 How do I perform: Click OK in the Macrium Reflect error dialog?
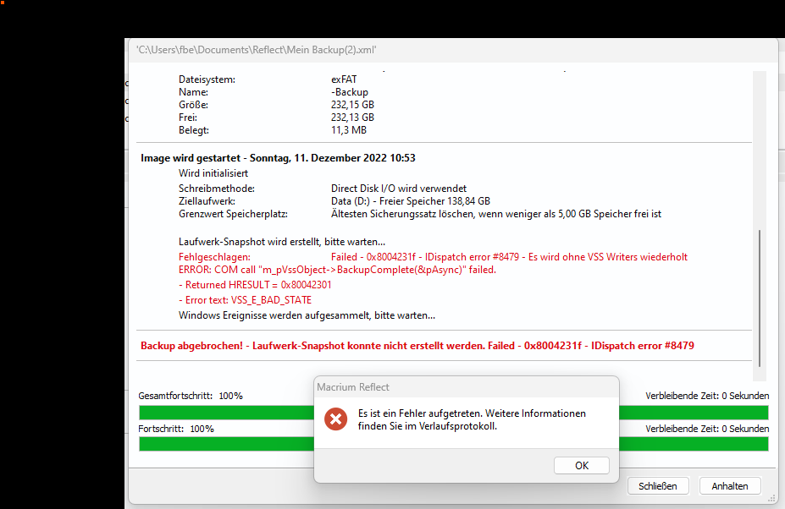(581, 466)
